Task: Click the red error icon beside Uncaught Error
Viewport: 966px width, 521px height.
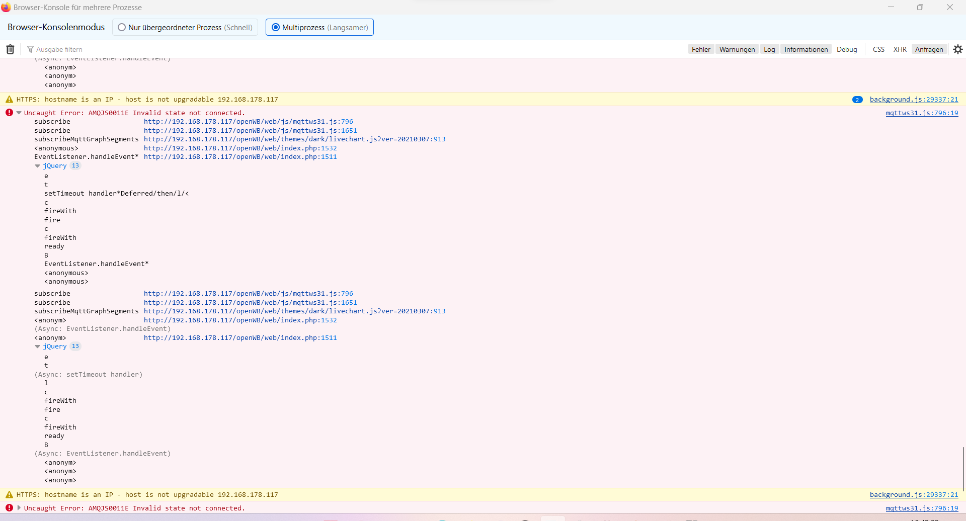Action: coord(9,113)
